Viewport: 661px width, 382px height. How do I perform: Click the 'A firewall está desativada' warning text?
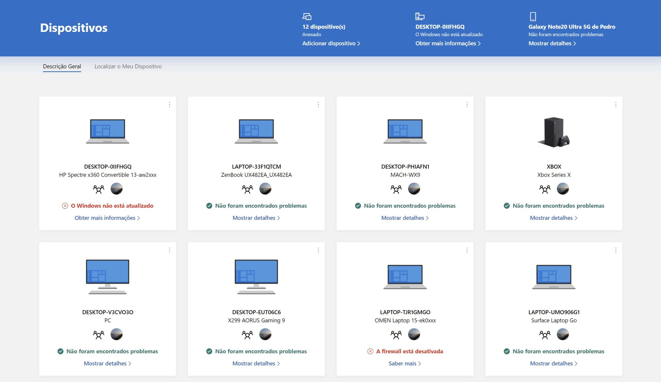point(410,351)
